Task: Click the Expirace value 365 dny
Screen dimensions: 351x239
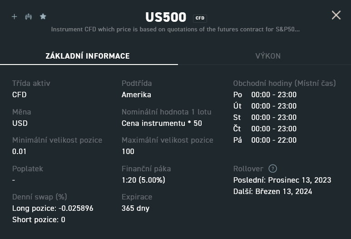Action: pos(135,208)
